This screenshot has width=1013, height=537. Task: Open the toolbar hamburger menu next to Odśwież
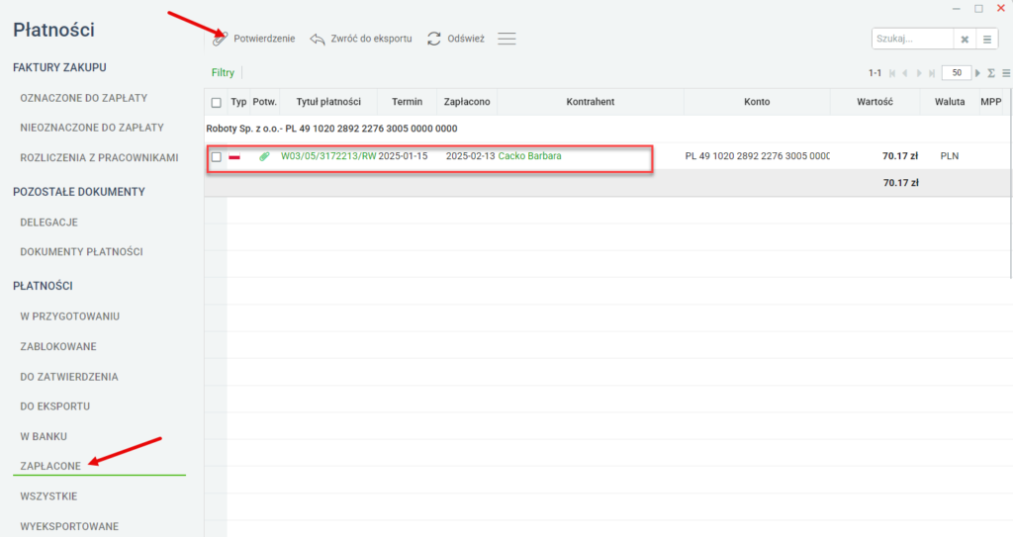(x=506, y=39)
